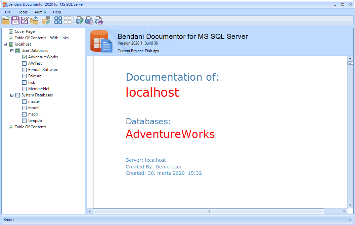
Task: Select the tempdb tree label
Action: [35, 121]
